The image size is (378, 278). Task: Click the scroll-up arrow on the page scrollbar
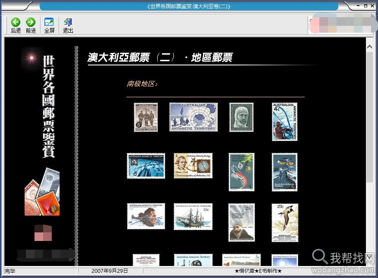[x=369, y=47]
